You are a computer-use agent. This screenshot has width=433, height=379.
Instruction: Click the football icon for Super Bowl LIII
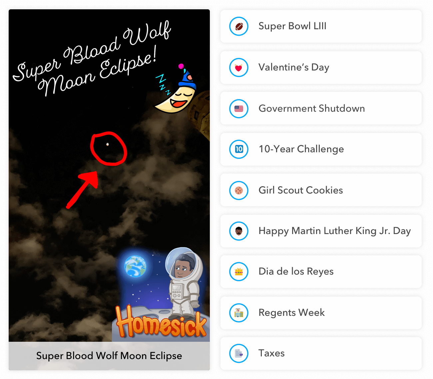(239, 26)
